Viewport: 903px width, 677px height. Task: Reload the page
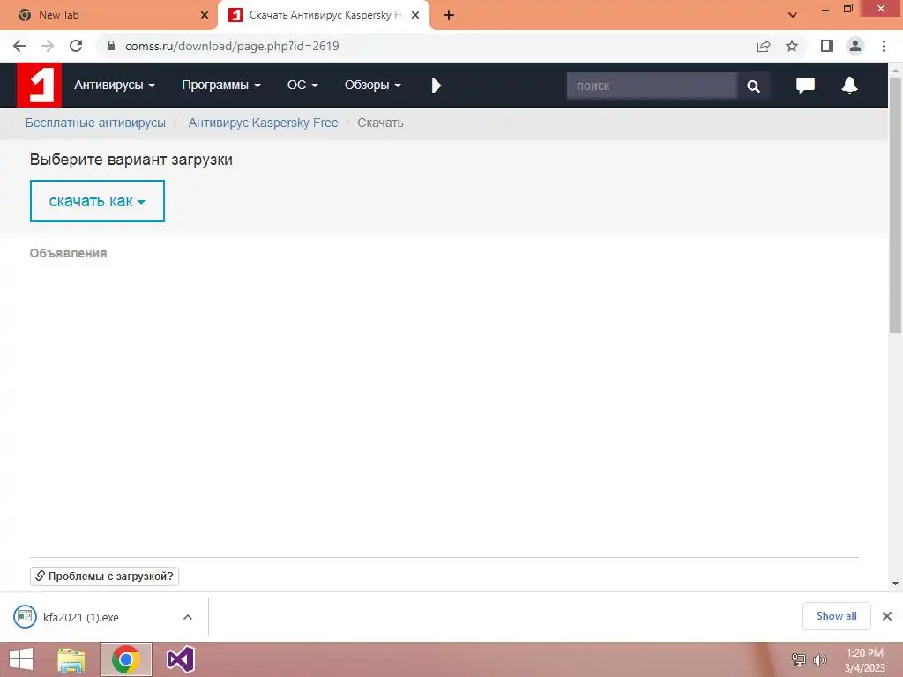[76, 46]
